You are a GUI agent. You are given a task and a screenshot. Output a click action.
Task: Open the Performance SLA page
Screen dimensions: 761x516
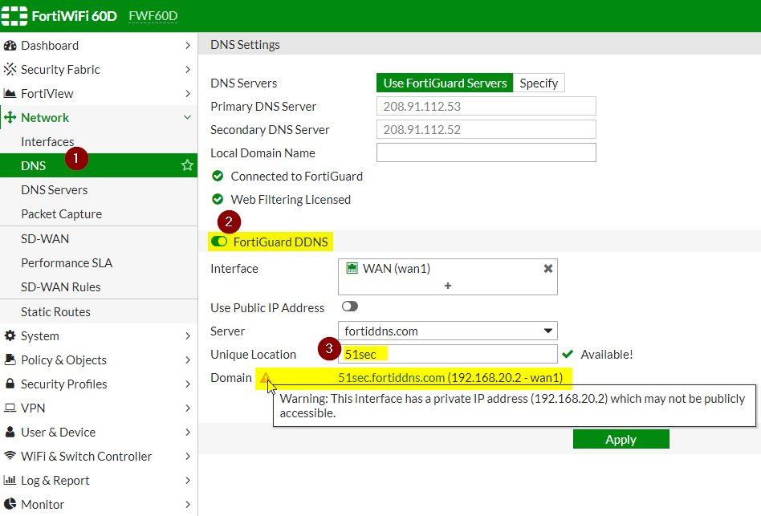pos(99,263)
